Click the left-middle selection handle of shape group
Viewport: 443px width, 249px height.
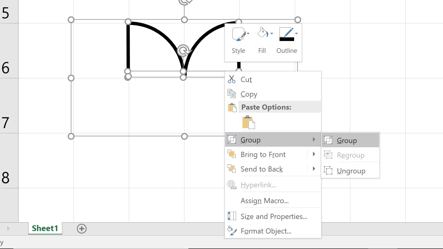click(x=71, y=78)
